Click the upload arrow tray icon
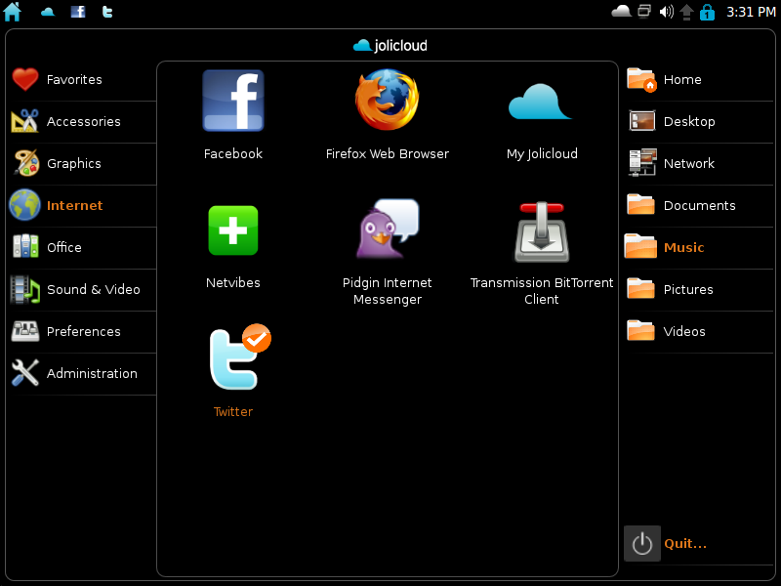The image size is (781, 586). point(686,12)
